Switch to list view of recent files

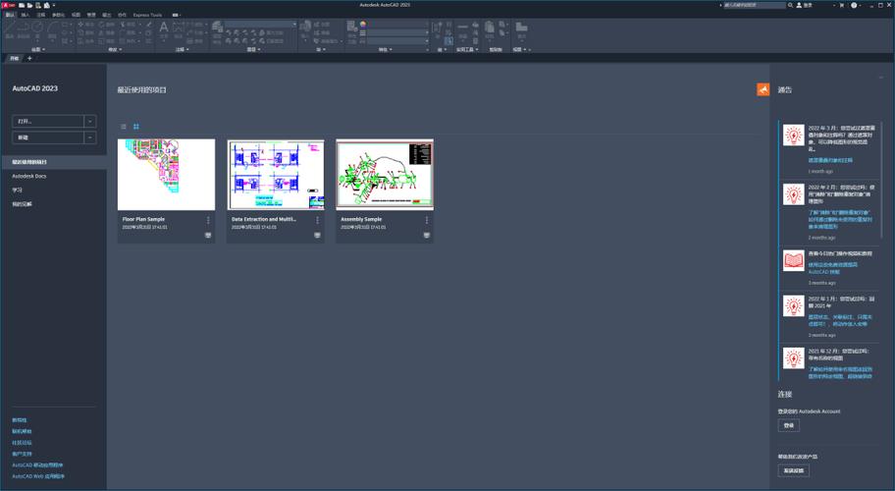(x=124, y=127)
